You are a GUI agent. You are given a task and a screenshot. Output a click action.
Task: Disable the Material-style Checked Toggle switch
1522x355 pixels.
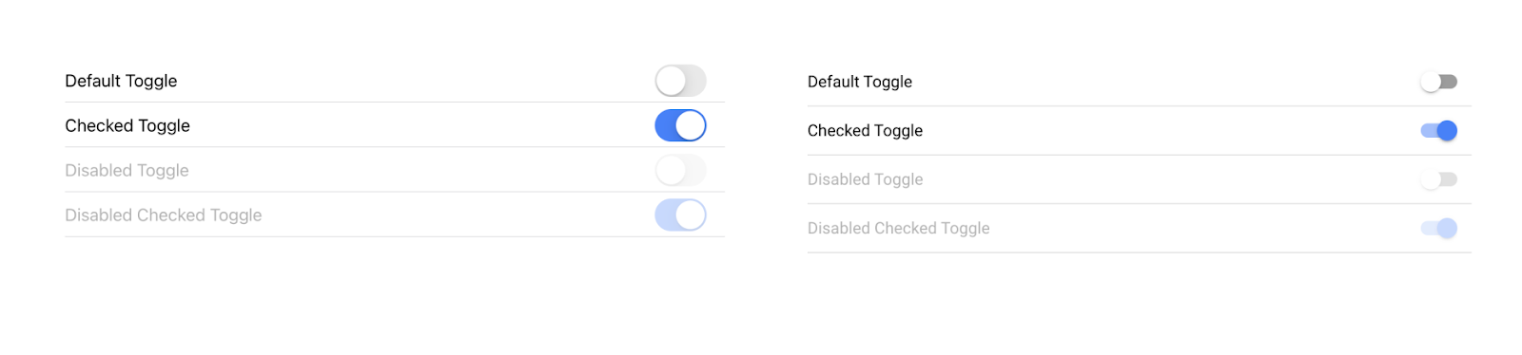(1438, 130)
